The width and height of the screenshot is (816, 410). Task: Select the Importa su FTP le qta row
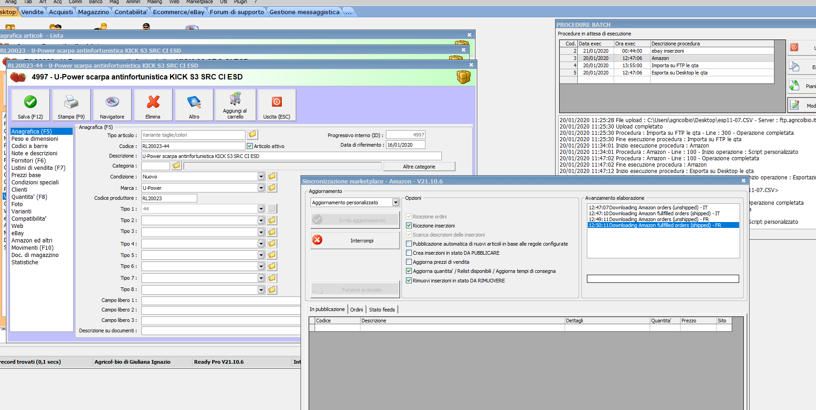point(667,65)
